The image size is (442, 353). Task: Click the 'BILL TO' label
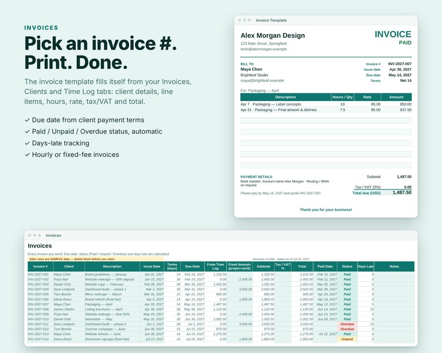247,64
